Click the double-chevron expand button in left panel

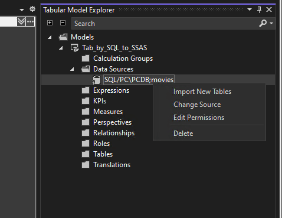point(21,22)
